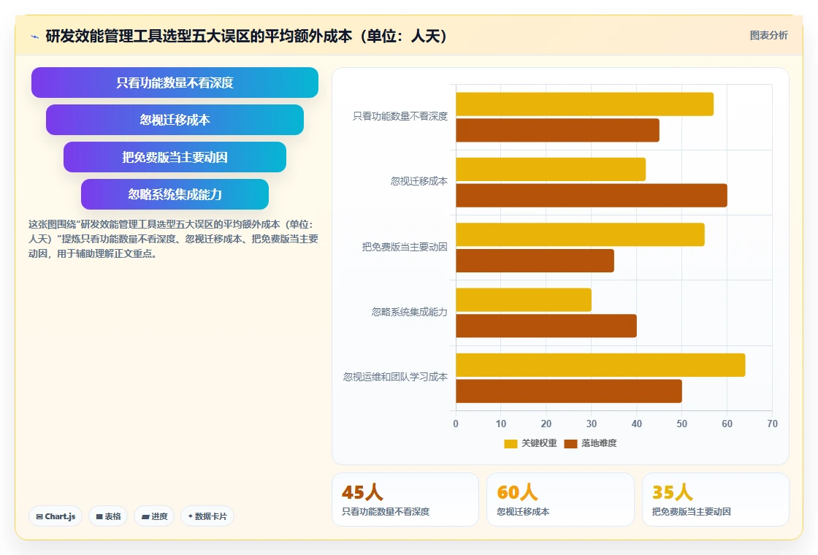Select the 忽视迁移成本 funnel bar
This screenshot has height=555, width=818.
(175, 120)
